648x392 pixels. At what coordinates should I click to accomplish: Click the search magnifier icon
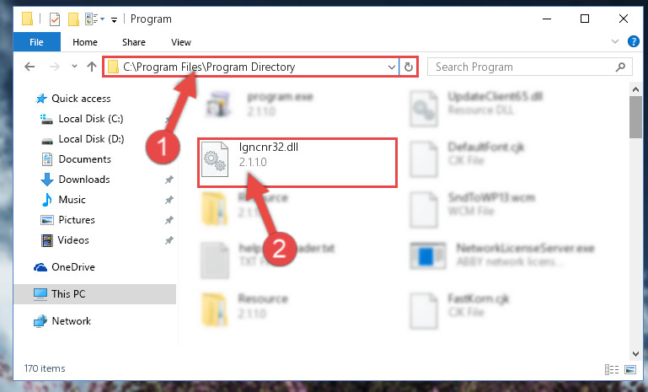pos(620,67)
